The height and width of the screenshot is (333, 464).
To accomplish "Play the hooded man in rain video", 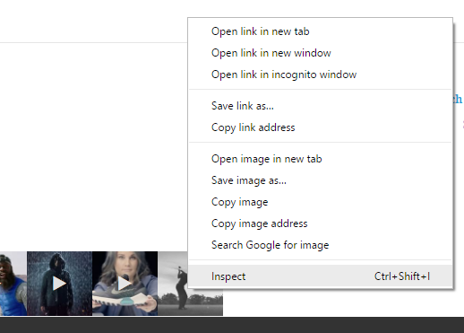I will [59, 284].
